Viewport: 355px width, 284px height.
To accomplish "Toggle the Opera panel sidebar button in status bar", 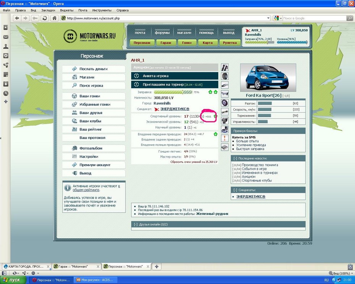I will (4, 273).
